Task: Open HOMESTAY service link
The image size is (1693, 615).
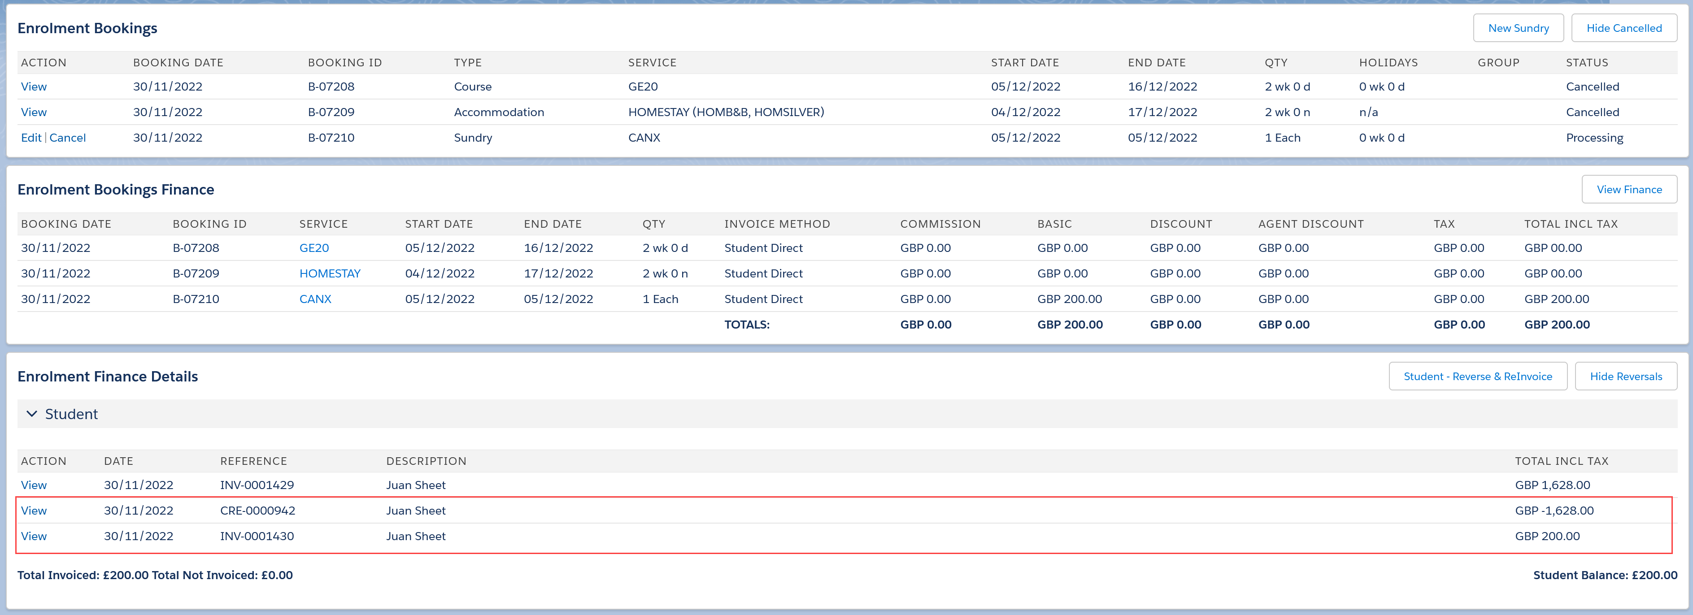Action: point(330,274)
